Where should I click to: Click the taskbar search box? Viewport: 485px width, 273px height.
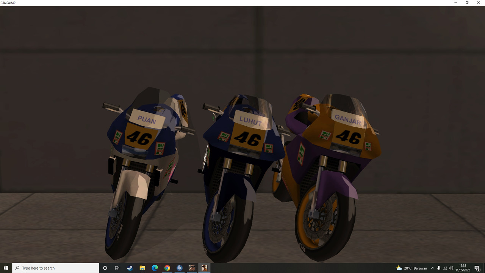point(56,268)
